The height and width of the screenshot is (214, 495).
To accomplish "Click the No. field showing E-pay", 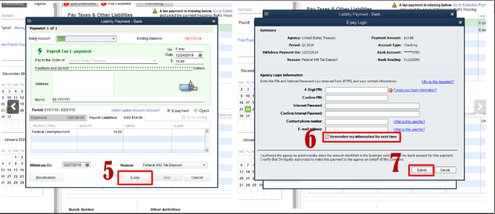I will coord(189,49).
